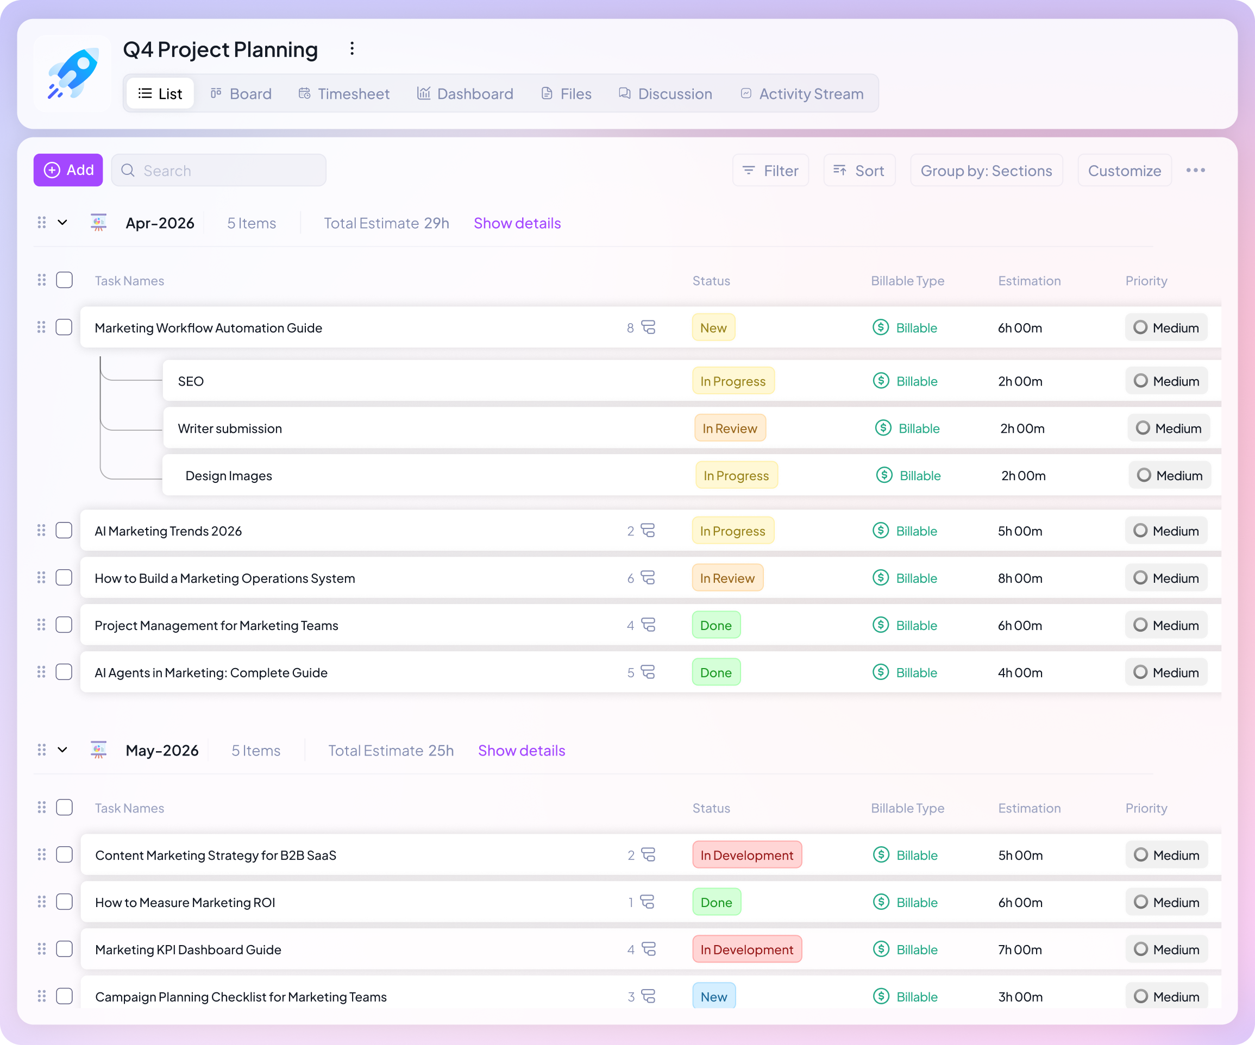Click the Billable dollar icon on SEO row
Image resolution: width=1255 pixels, height=1045 pixels.
[881, 381]
